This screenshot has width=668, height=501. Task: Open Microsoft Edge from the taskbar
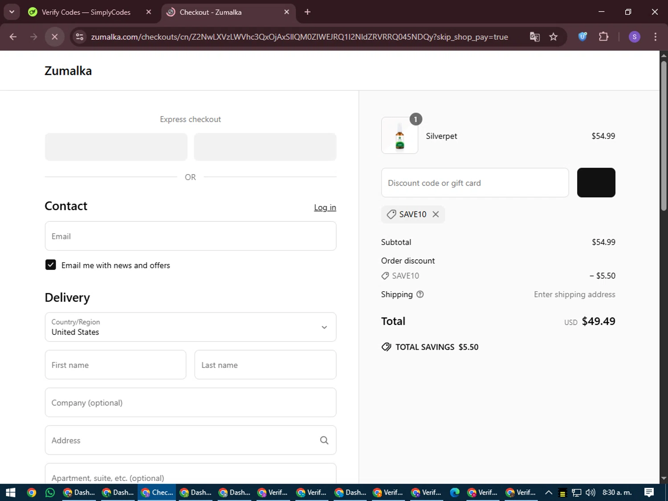[x=455, y=493]
